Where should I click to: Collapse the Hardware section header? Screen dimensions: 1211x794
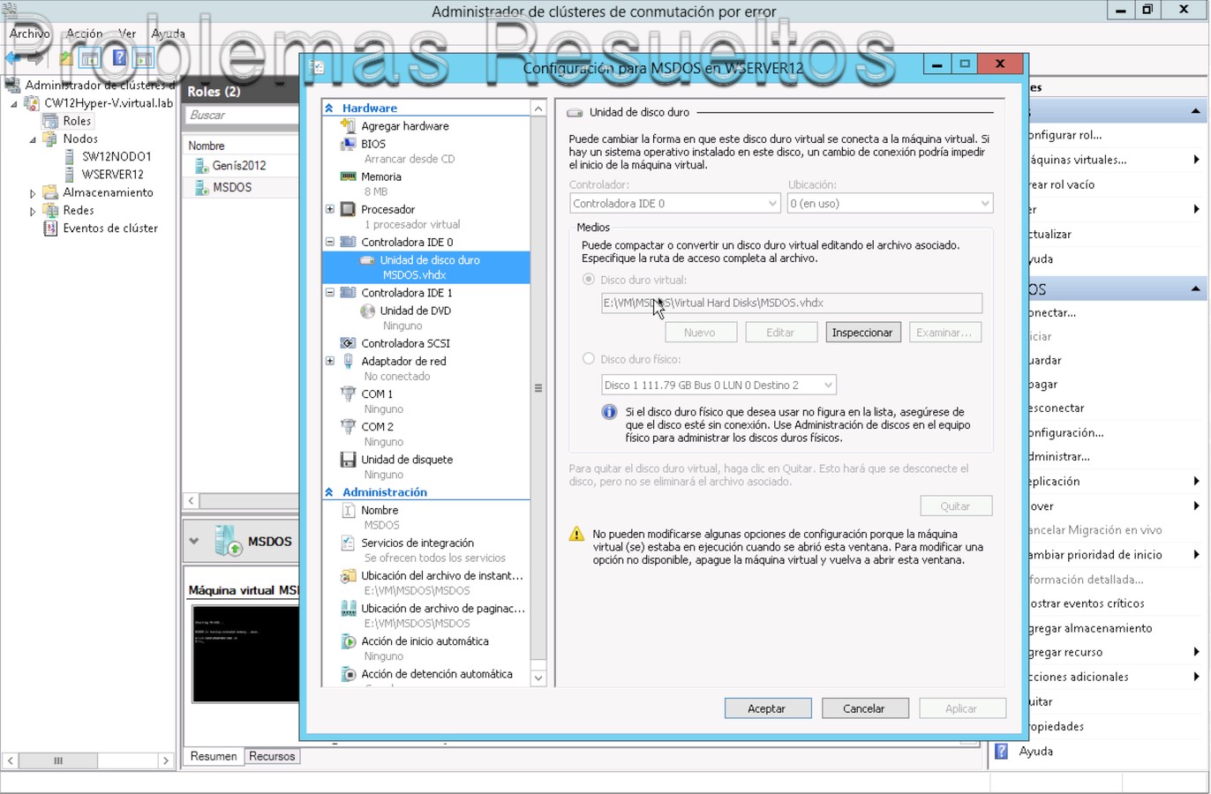tap(329, 108)
